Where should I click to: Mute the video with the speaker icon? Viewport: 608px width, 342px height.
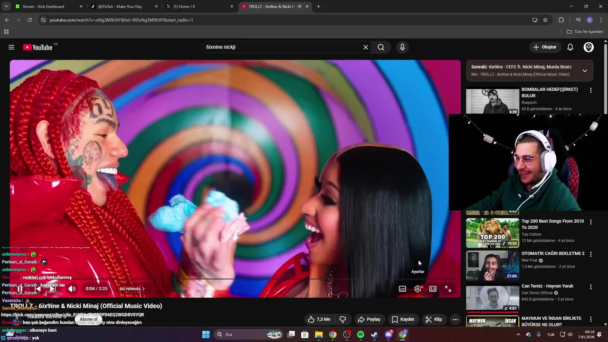72,288
